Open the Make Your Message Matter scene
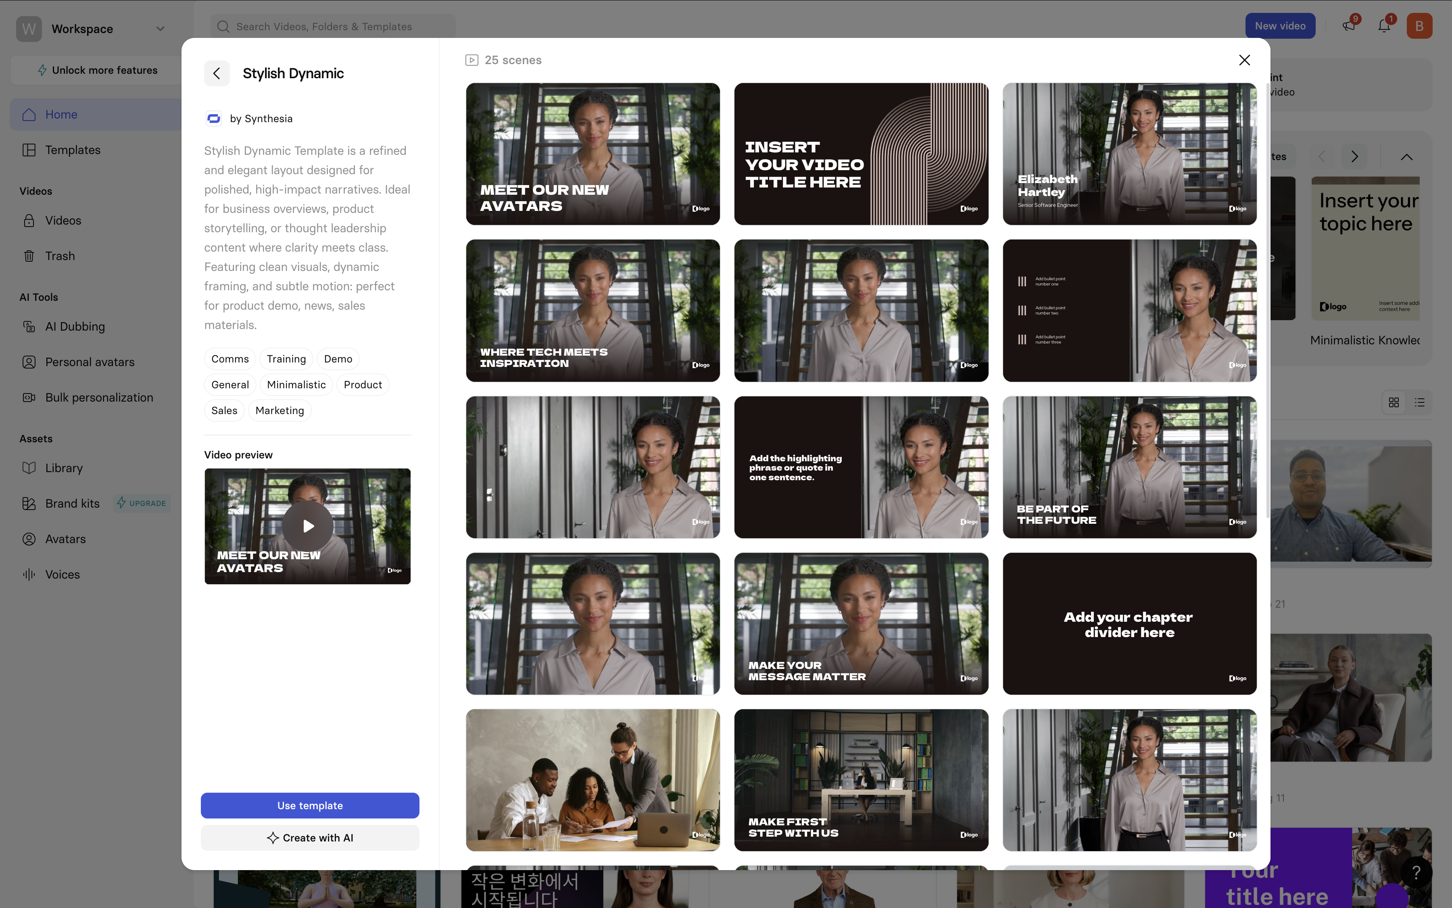This screenshot has height=908, width=1452. coord(861,623)
